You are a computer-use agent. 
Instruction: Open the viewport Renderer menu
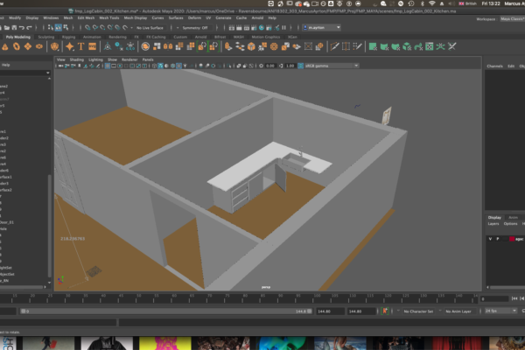coord(129,59)
